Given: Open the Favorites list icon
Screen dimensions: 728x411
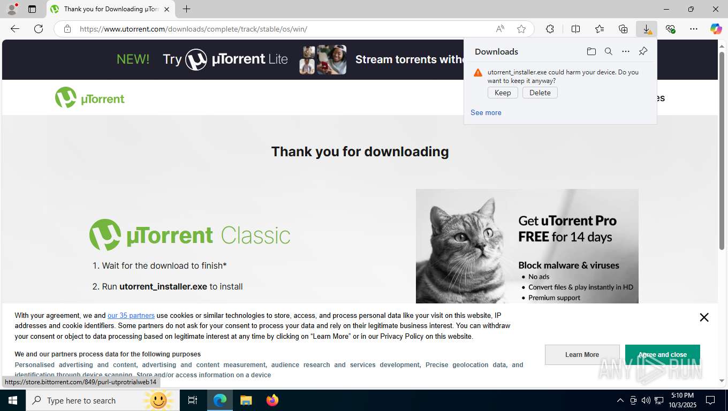Looking at the screenshot, I should coord(600,29).
